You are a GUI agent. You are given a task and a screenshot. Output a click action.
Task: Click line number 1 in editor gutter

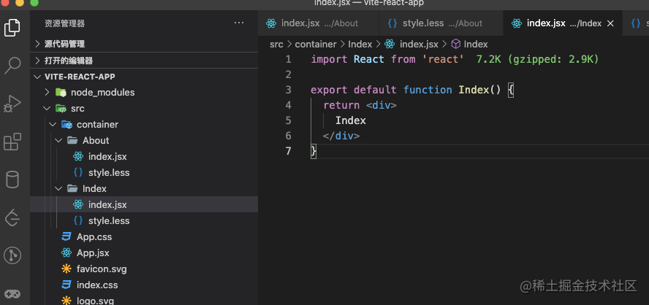[x=289, y=60]
